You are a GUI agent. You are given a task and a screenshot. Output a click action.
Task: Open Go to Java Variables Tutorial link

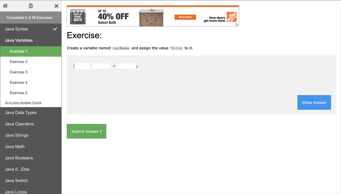coord(23,103)
